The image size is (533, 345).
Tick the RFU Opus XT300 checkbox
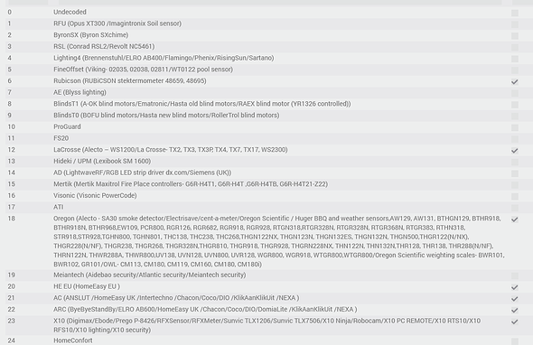pyautogui.click(x=515, y=24)
